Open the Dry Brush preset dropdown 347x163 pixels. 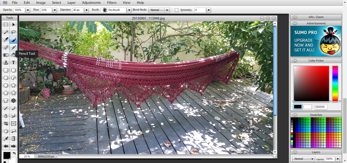click(129, 10)
